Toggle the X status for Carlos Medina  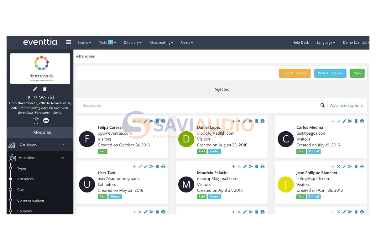[x=338, y=121]
